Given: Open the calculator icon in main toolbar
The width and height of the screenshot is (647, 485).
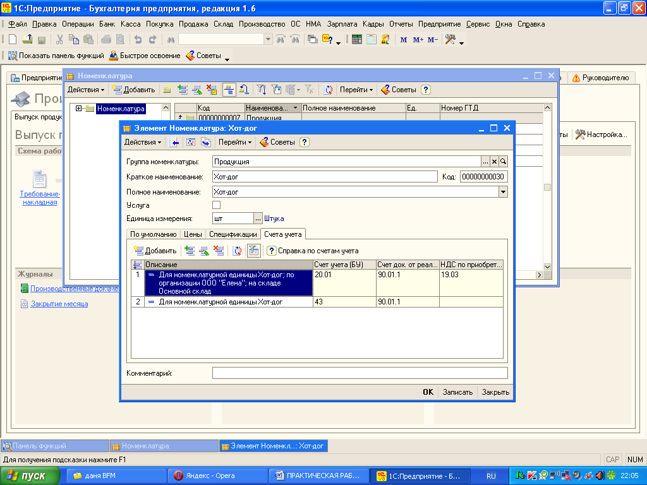Looking at the screenshot, I should [x=357, y=40].
